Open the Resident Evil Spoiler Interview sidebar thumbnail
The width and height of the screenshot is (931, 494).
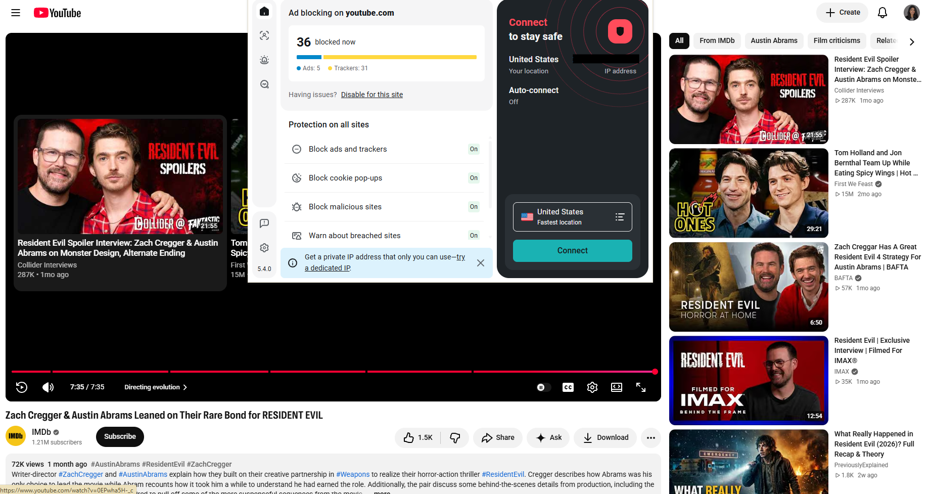tap(749, 100)
